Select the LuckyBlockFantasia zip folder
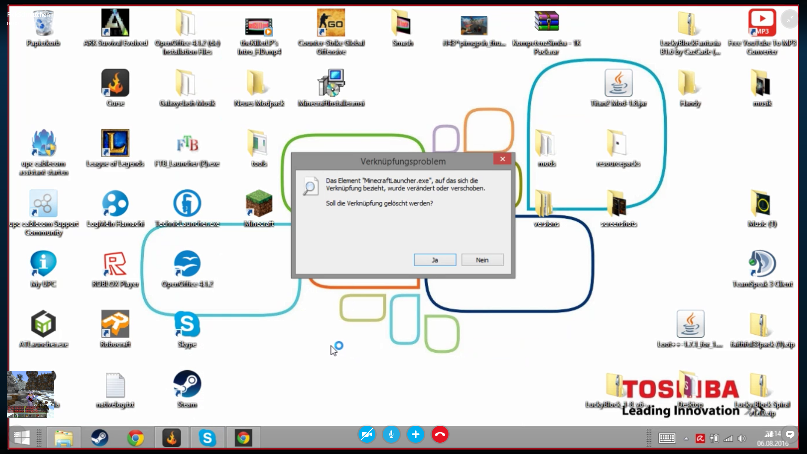This screenshot has width=807, height=454. pos(690,32)
